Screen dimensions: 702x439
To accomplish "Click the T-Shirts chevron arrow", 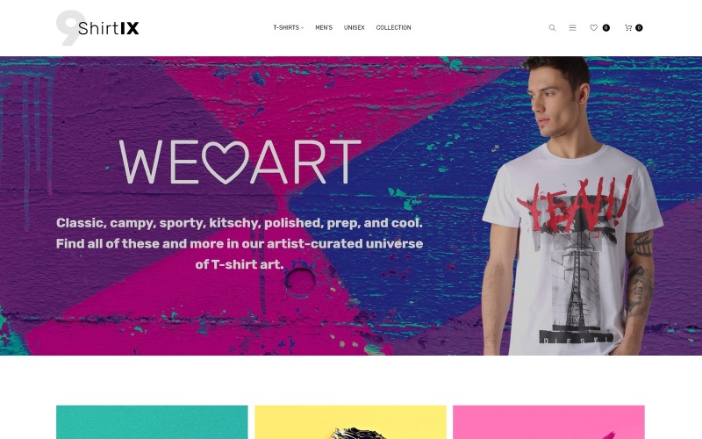I will point(302,28).
